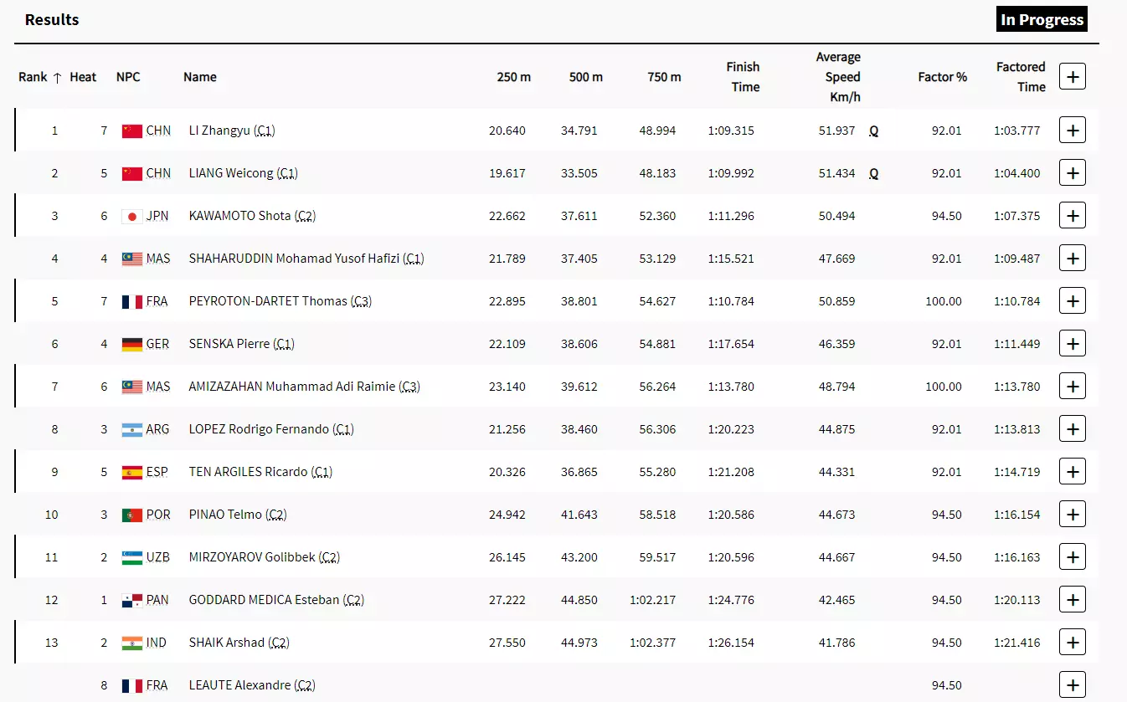
Task: Expand details for LI Zhangyu row
Action: click(1072, 131)
